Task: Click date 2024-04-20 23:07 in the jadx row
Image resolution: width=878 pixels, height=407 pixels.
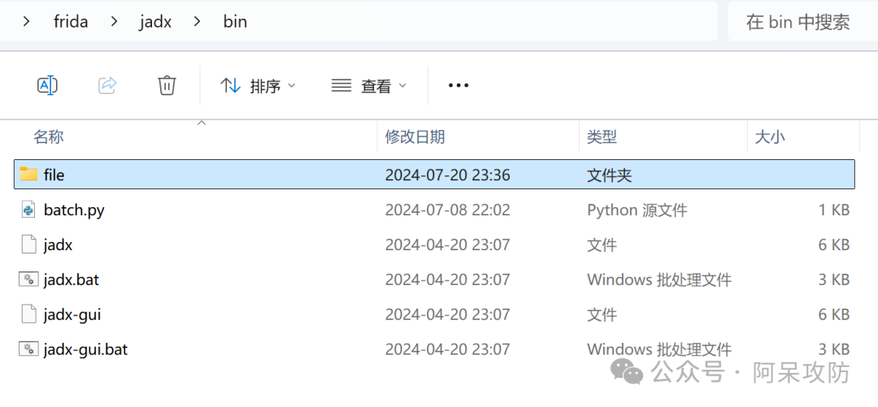Action: tap(447, 245)
